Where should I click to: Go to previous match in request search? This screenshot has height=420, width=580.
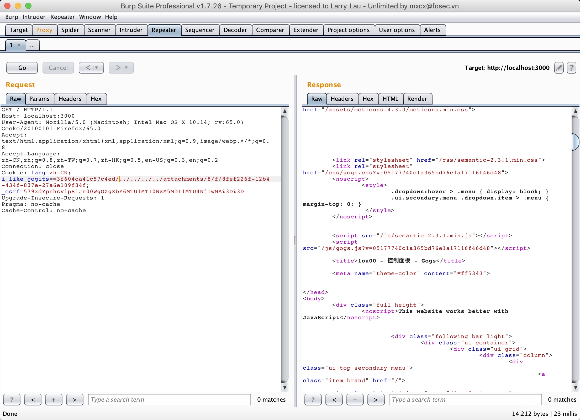coord(33,400)
